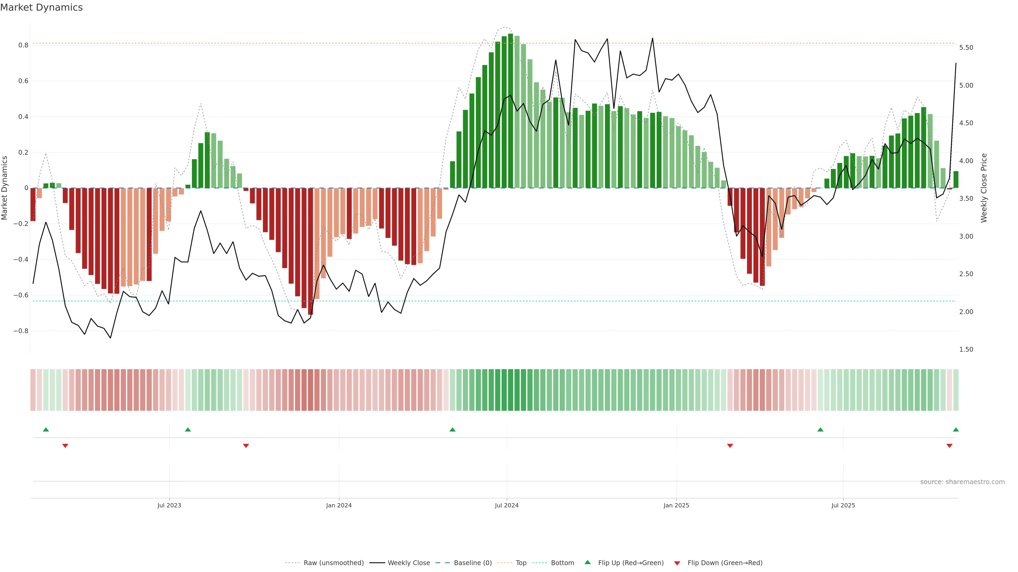
Task: Click Flip Up green triangle legend icon
Action: pos(588,562)
